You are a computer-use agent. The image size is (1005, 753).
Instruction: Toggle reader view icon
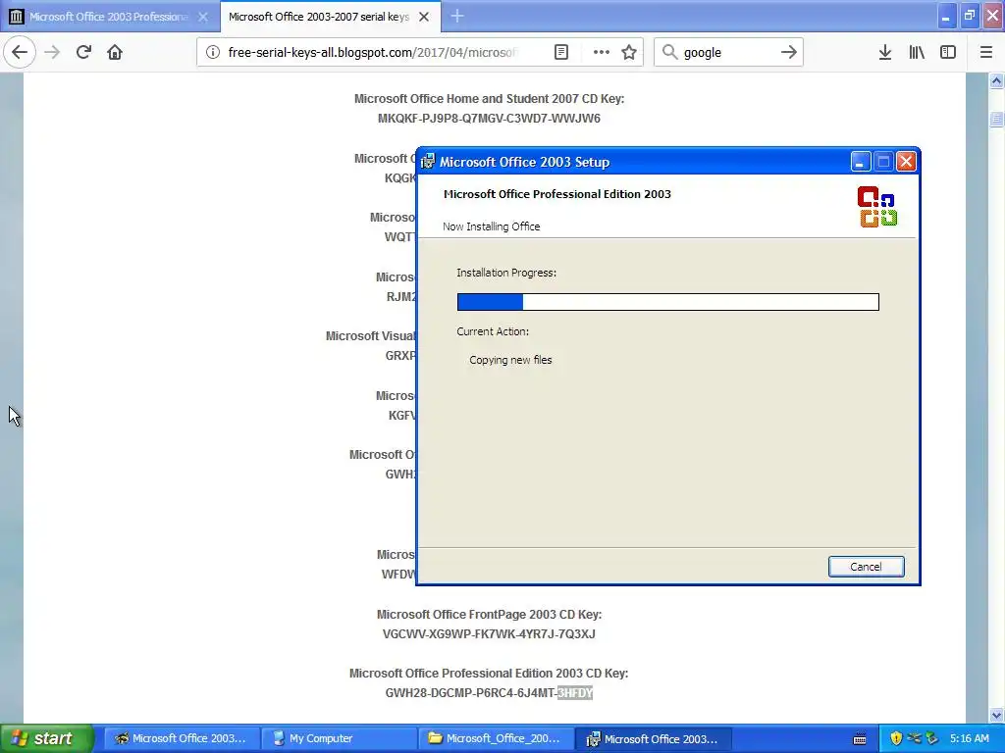[560, 52]
